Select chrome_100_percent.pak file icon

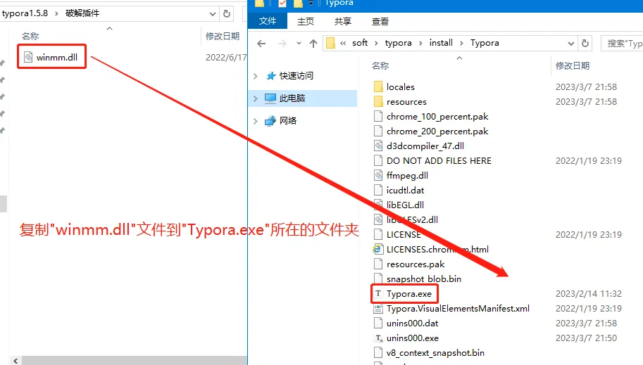point(378,116)
